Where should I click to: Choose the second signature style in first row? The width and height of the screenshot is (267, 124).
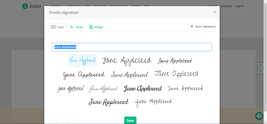(x=127, y=61)
